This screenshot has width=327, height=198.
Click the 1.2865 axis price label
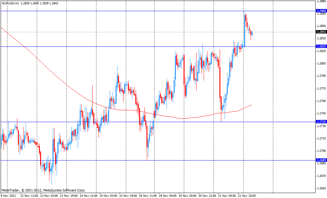click(x=321, y=14)
